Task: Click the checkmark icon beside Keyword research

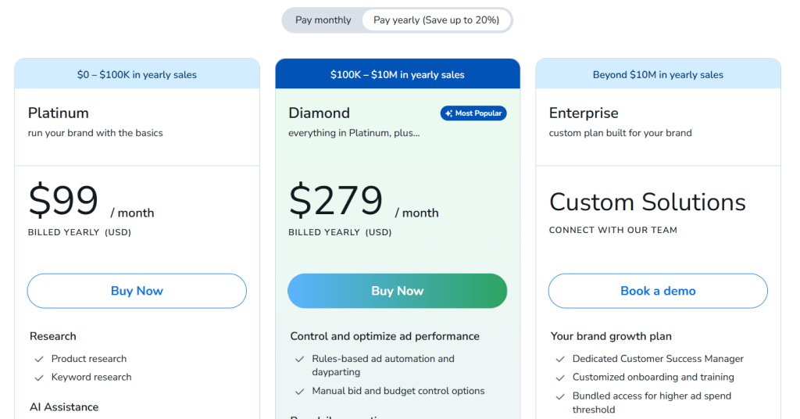Action: point(38,378)
